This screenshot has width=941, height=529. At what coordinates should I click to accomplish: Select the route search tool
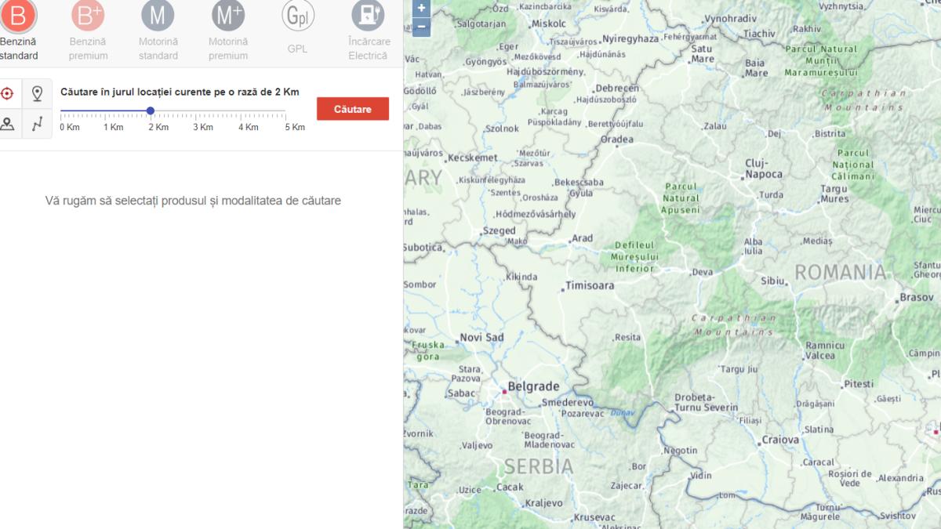coord(36,121)
